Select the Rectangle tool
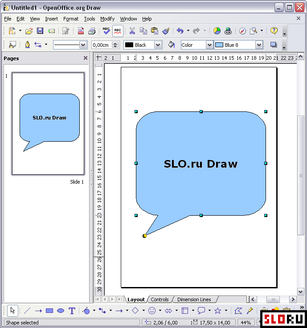 coord(49,311)
